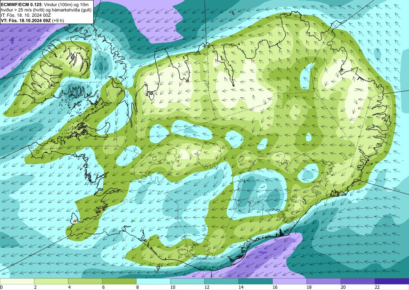This screenshot has width=409, height=290.
Task: Click the legend scale label "10"
Action: [x=173, y=287]
